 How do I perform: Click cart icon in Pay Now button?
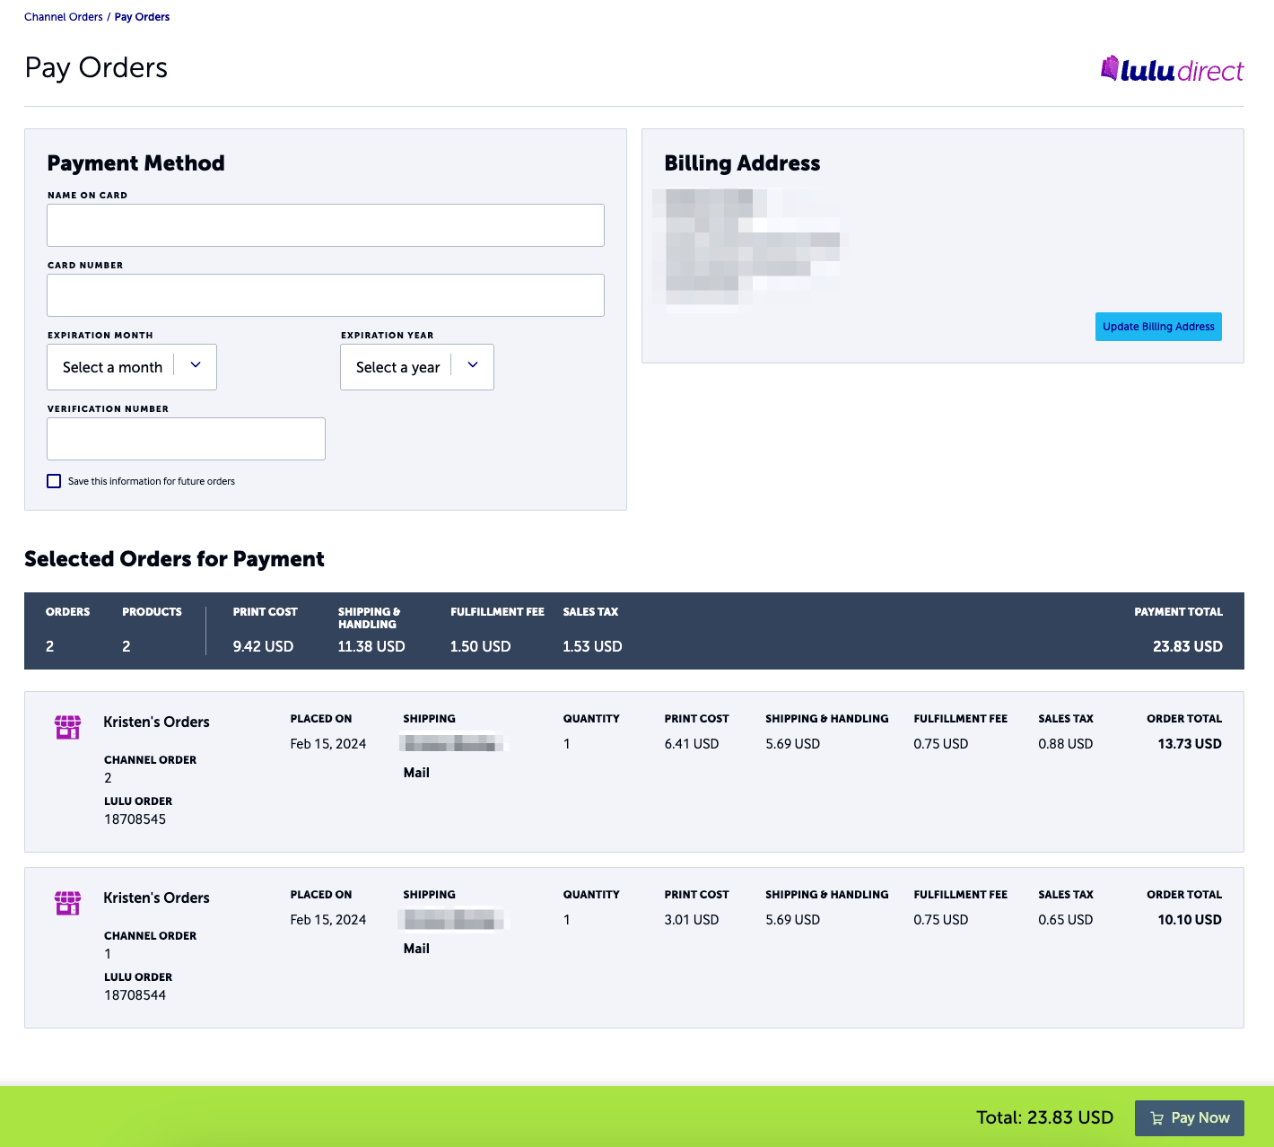pyautogui.click(x=1156, y=1118)
